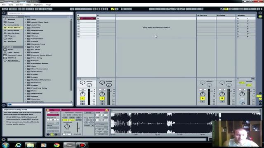This screenshot has height=148, width=264.
Task: Click the tempo 120.00 field
Action: point(13,9)
